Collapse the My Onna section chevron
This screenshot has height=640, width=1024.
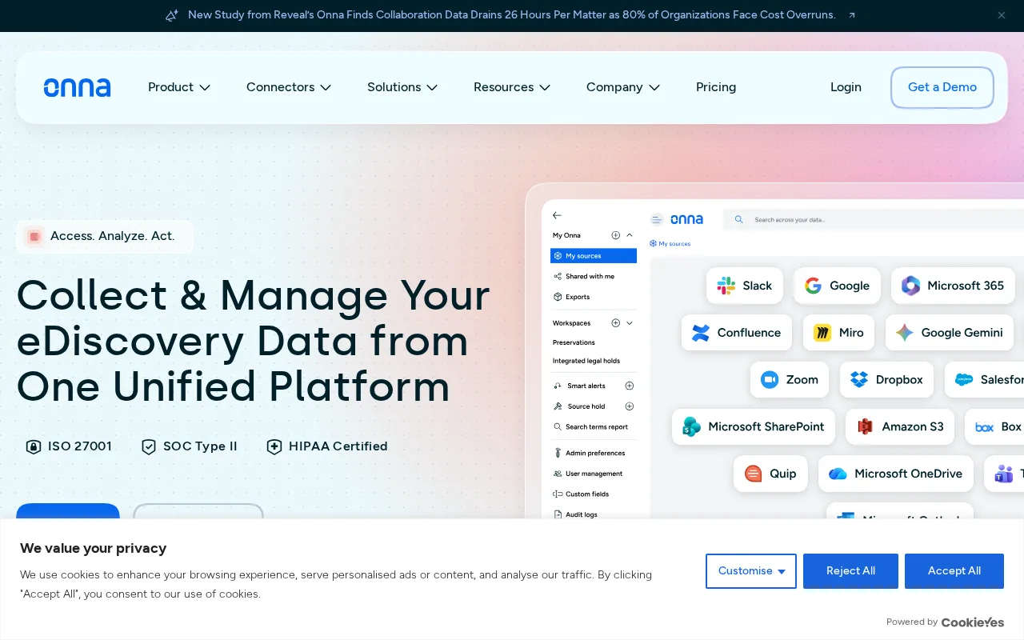[x=630, y=235]
